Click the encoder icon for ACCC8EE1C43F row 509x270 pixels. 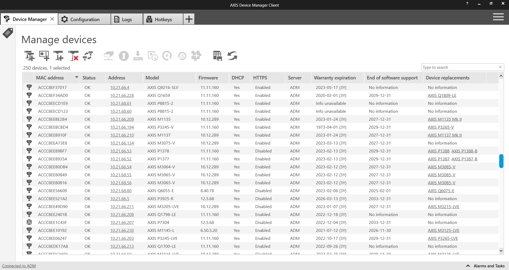click(x=29, y=222)
